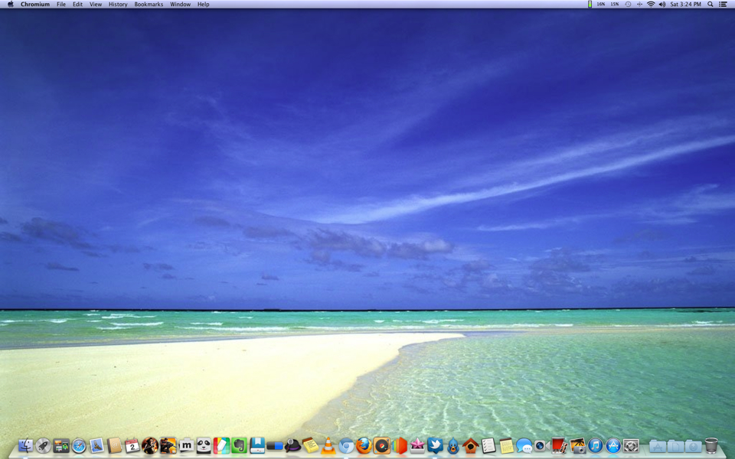The image size is (735, 459).
Task: Open the Edit menu
Action: pyautogui.click(x=77, y=5)
